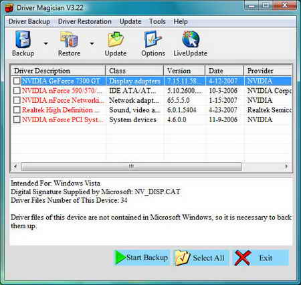301x285 pixels.
Task: Expand the Restore dropdown arrow
Action: click(x=92, y=43)
